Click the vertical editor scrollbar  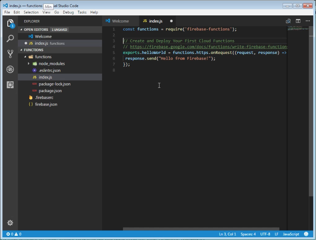[x=311, y=111]
